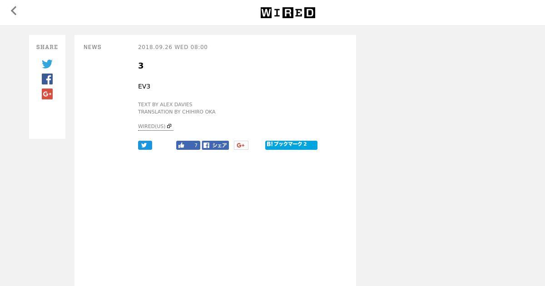Click the Facebook シェア button
This screenshot has width=545, height=286.
tap(215, 145)
